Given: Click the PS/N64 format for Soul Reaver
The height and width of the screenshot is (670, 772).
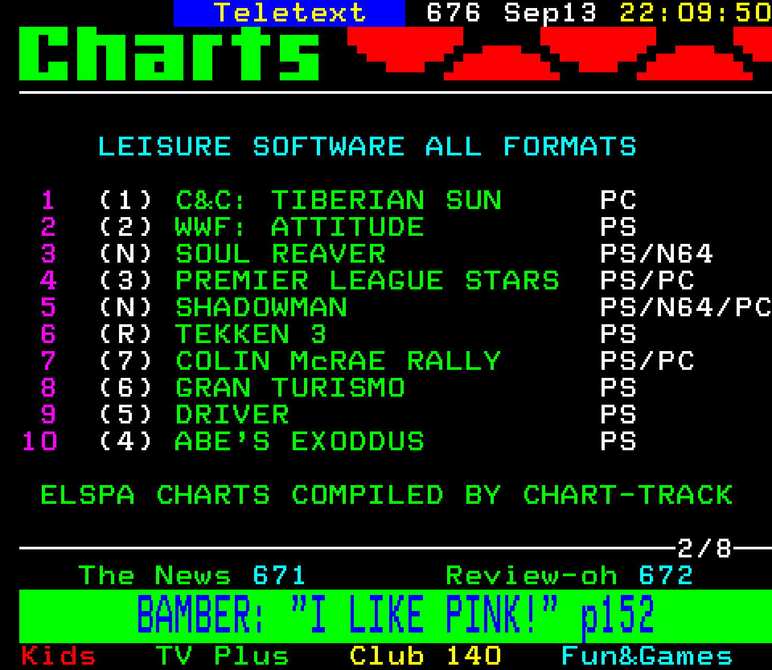Looking at the screenshot, I should click(657, 254).
